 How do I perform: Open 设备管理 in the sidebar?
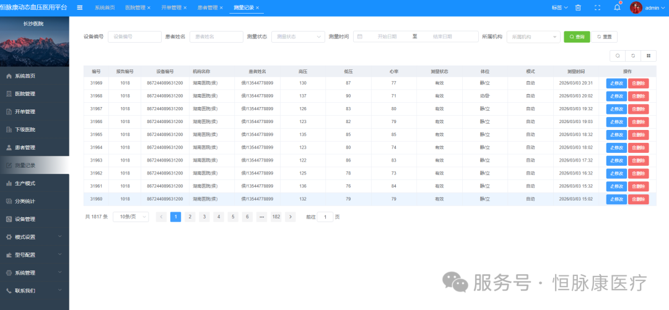tap(35, 219)
